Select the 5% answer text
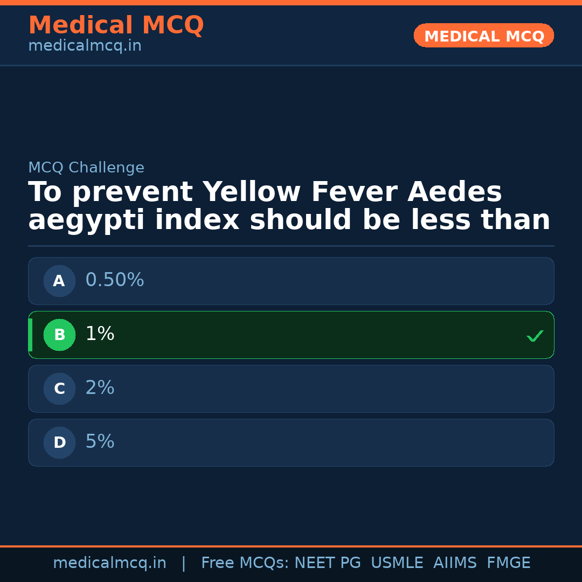The height and width of the screenshot is (582, 582). pyautogui.click(x=100, y=442)
